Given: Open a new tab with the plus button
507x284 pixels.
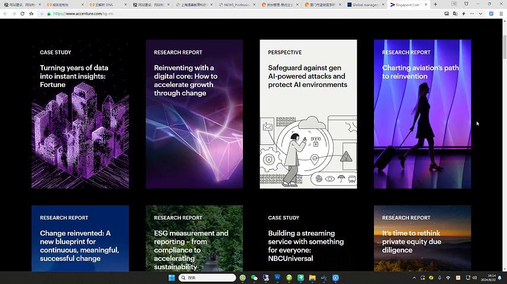Looking at the screenshot, I should (x=435, y=4).
